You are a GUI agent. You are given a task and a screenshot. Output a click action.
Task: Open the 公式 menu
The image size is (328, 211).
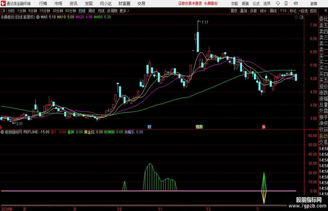[x=256, y=3]
